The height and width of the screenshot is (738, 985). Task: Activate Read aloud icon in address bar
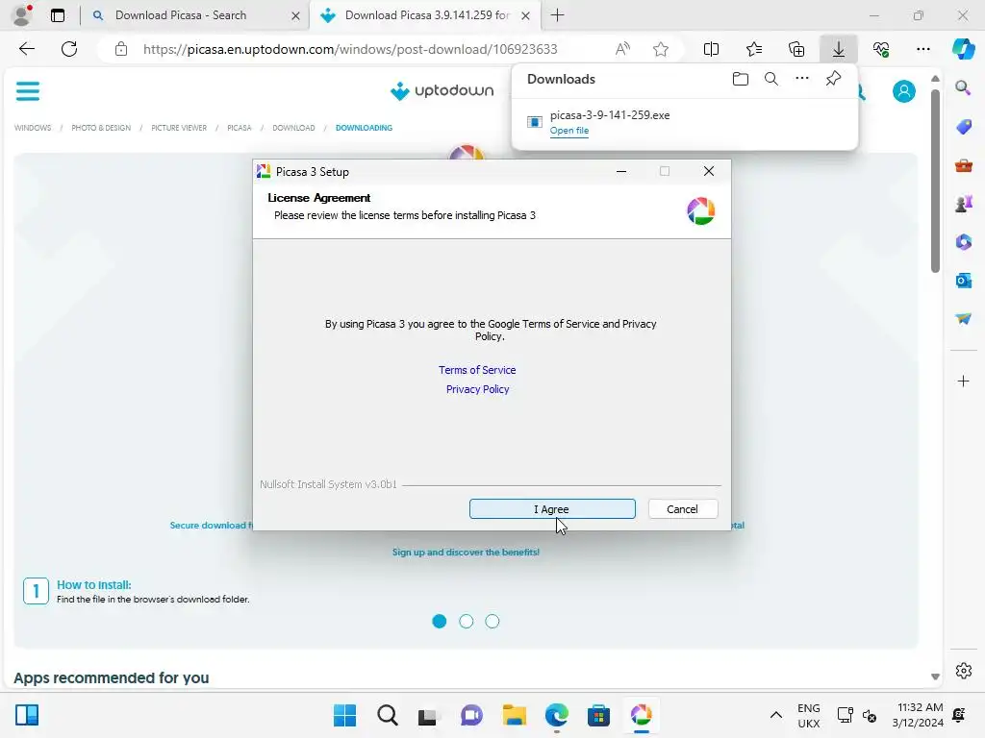(622, 49)
